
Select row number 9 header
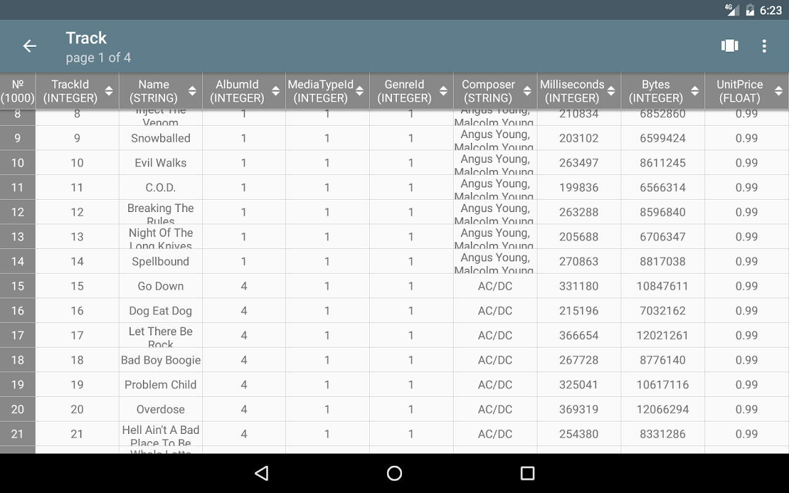click(18, 138)
